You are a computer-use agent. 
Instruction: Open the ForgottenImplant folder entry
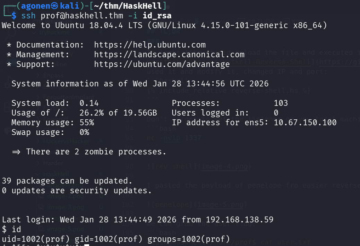[69, 97]
